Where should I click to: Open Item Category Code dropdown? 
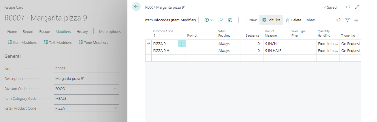point(116,98)
